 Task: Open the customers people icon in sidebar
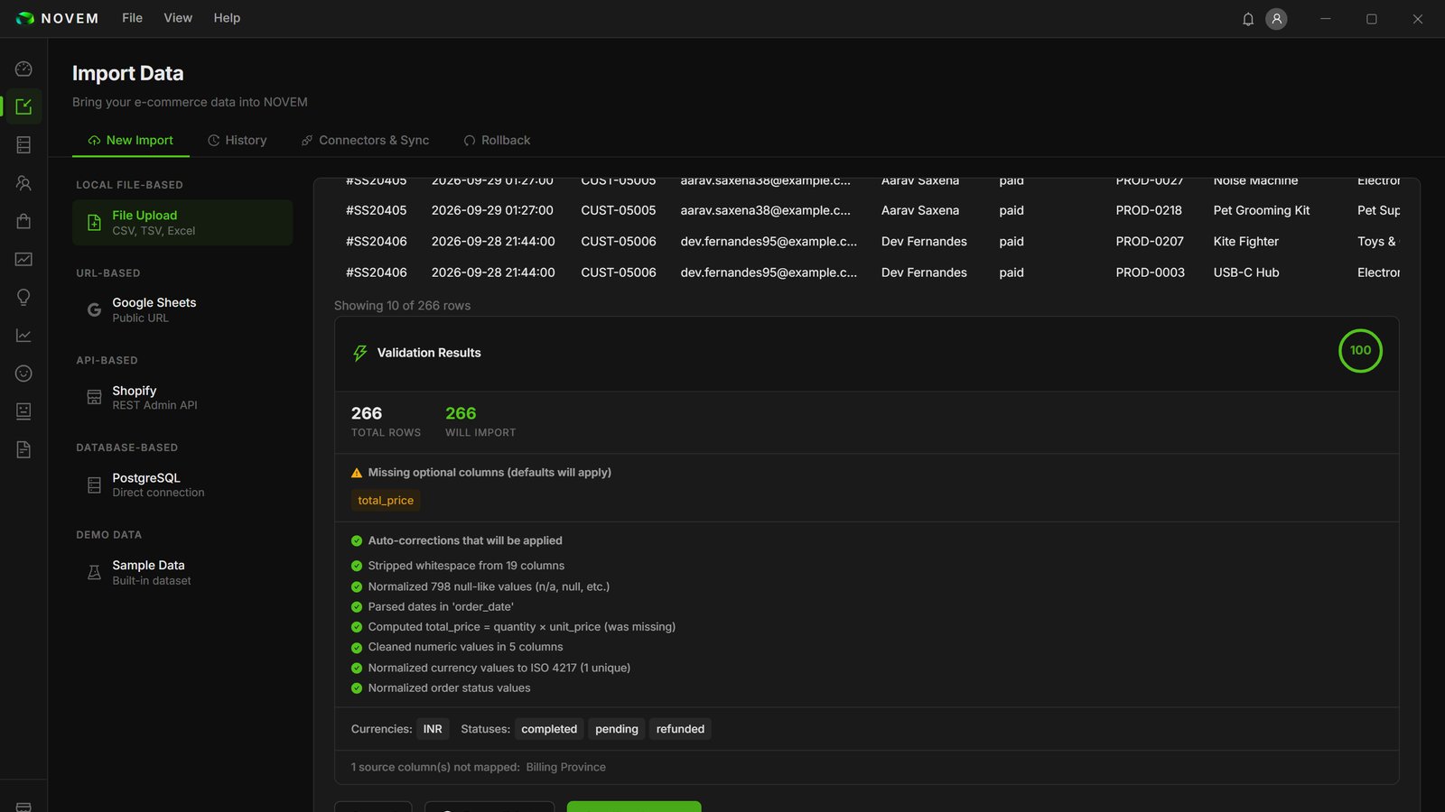coord(23,183)
